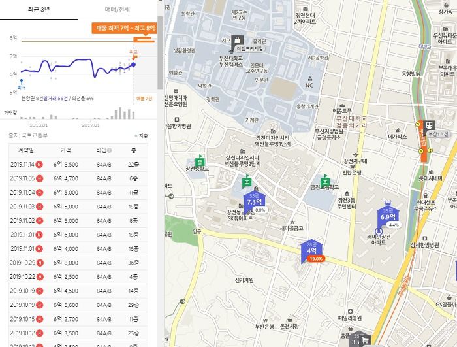Image resolution: width=457 pixels, height=347 pixels.
Task: Click the 부산대학교 부산캠퍼스 map label
Action: click(x=231, y=61)
